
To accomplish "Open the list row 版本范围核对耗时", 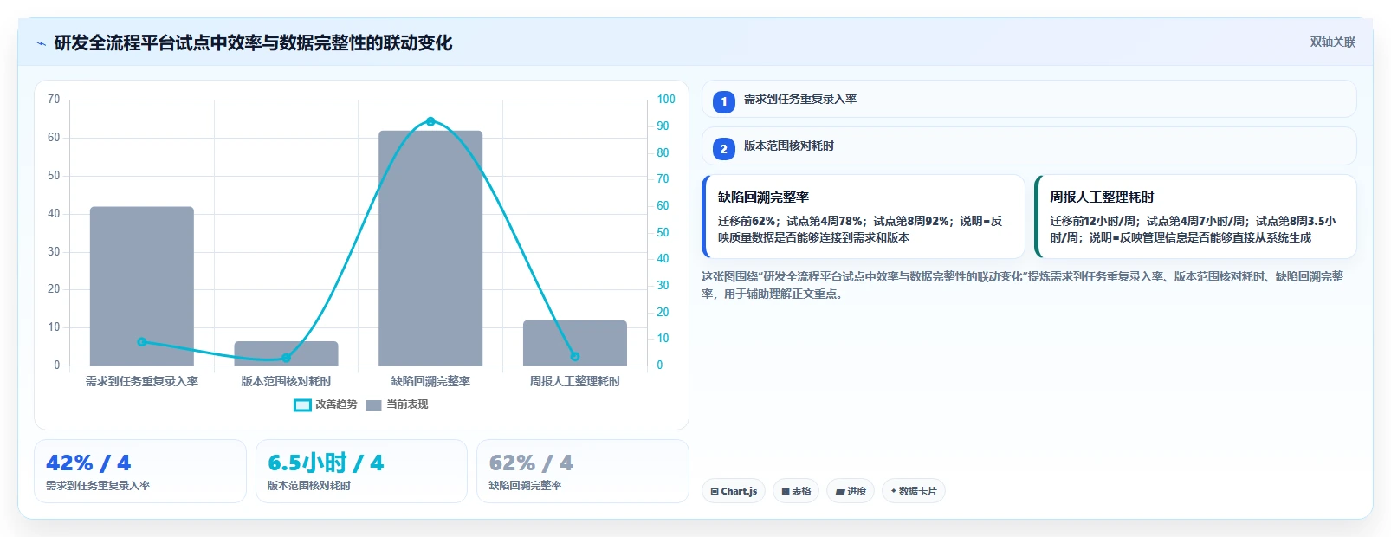I will [1029, 146].
